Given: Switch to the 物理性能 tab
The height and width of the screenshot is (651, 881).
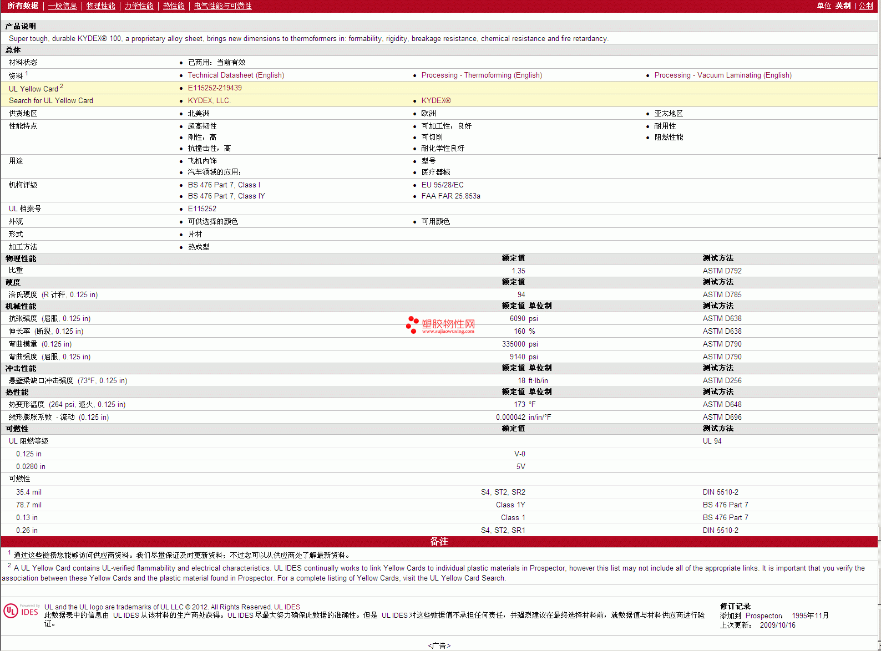Looking at the screenshot, I should point(100,6).
